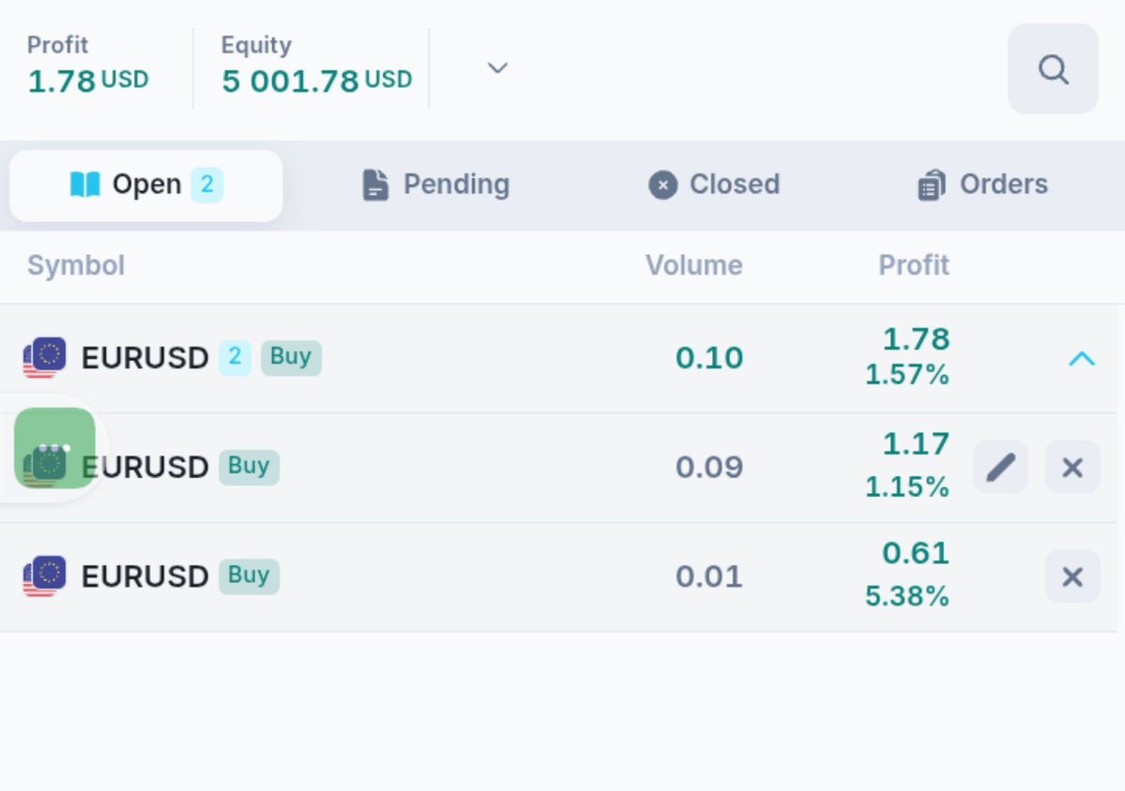This screenshot has height=791, width=1125.
Task: Click the Buy badge on 0.01 position
Action: pos(249,575)
